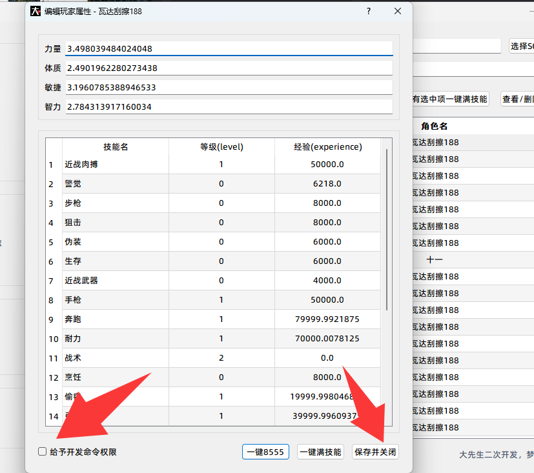Select the 近战肉搏 skill name cell
534x473 pixels.
click(x=116, y=165)
